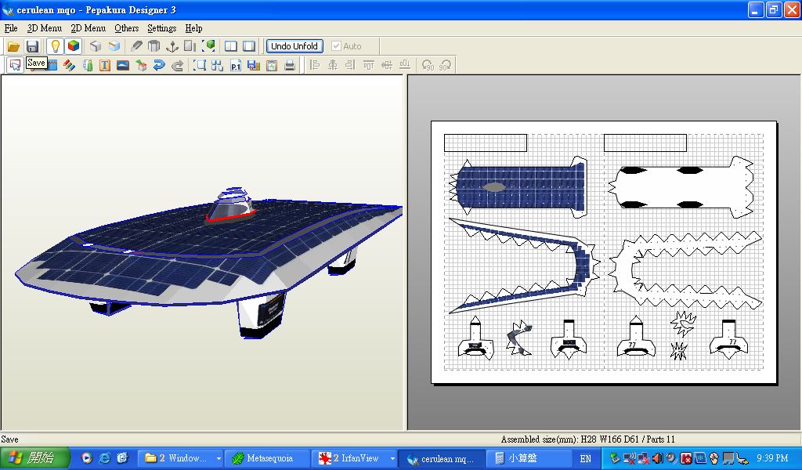The image size is (802, 470).
Task: Click the Save floppy disk icon
Action: pos(32,46)
